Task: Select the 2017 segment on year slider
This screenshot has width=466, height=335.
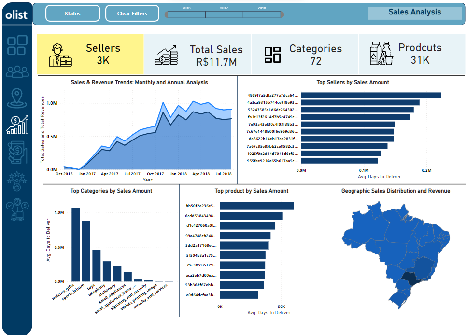Action: [224, 14]
